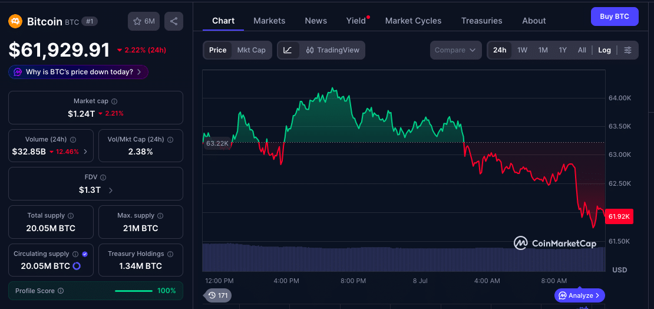Click the history clock 171 badge
Viewport: 654px width, 309px height.
pyautogui.click(x=219, y=295)
